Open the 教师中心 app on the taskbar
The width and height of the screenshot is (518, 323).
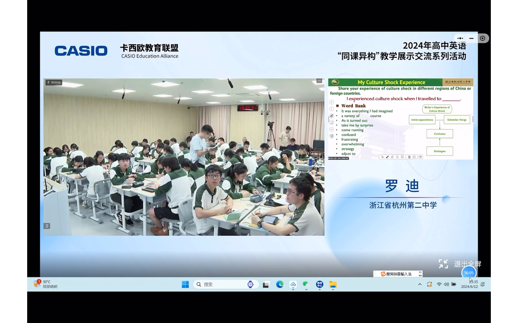[319, 285]
